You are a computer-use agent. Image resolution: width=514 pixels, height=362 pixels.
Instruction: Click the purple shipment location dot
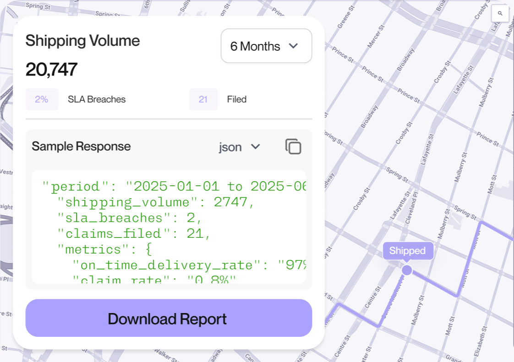coord(407,270)
